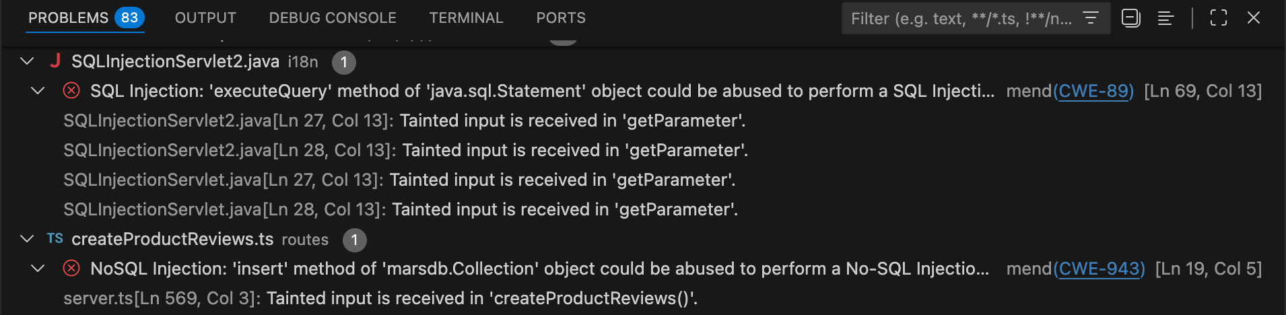Maximize the panel size
This screenshot has height=315, width=1286.
(x=1218, y=18)
